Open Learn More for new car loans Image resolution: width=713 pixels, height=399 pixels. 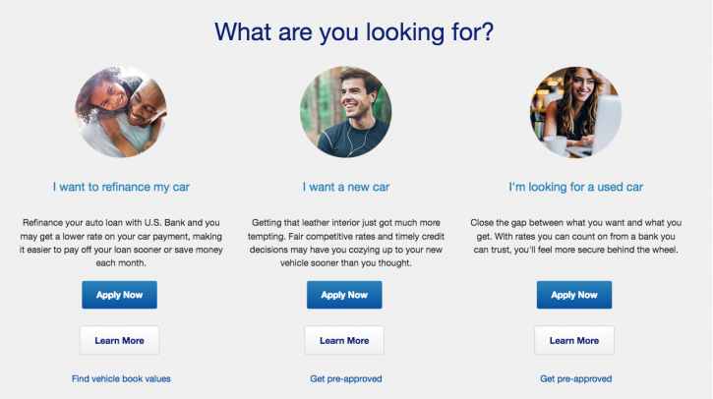(x=344, y=340)
